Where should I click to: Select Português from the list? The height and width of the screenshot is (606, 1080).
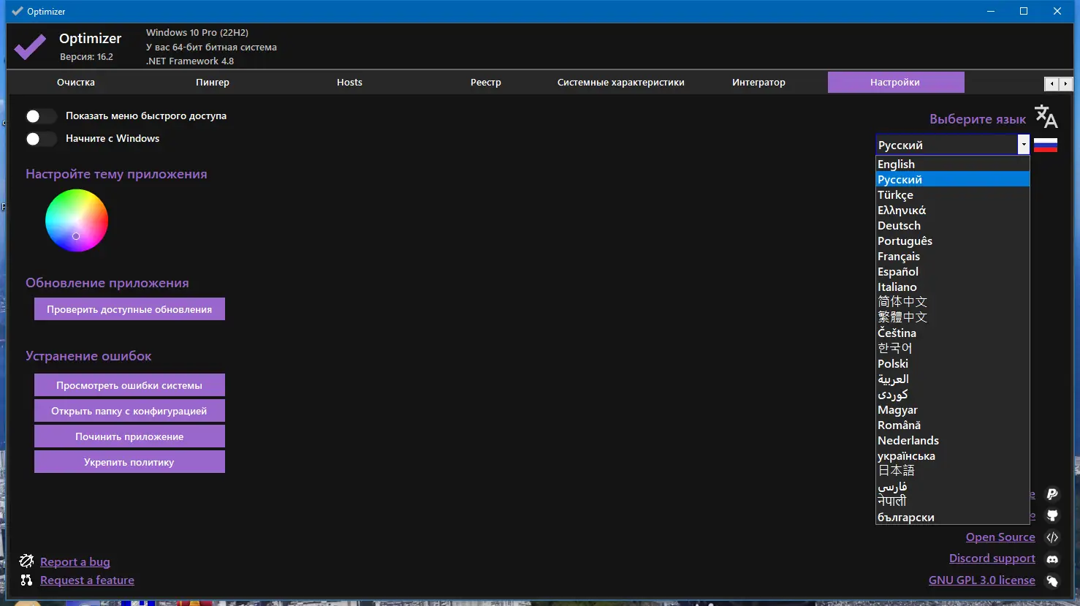953,241
